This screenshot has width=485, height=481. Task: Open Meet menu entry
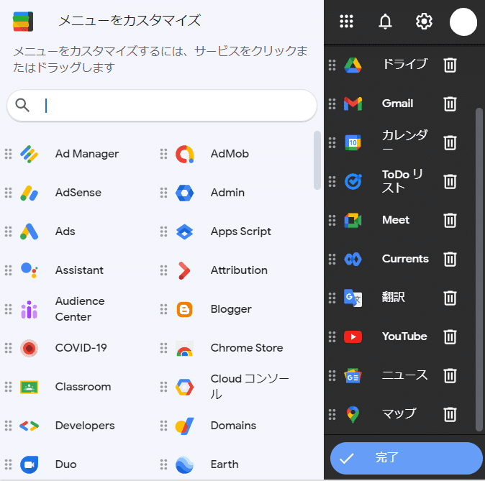pos(396,220)
